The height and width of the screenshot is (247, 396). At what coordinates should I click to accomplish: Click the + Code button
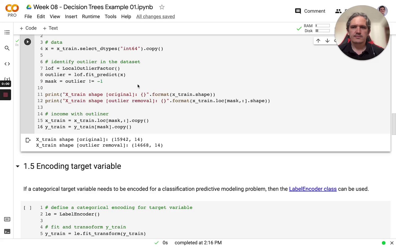(x=28, y=28)
